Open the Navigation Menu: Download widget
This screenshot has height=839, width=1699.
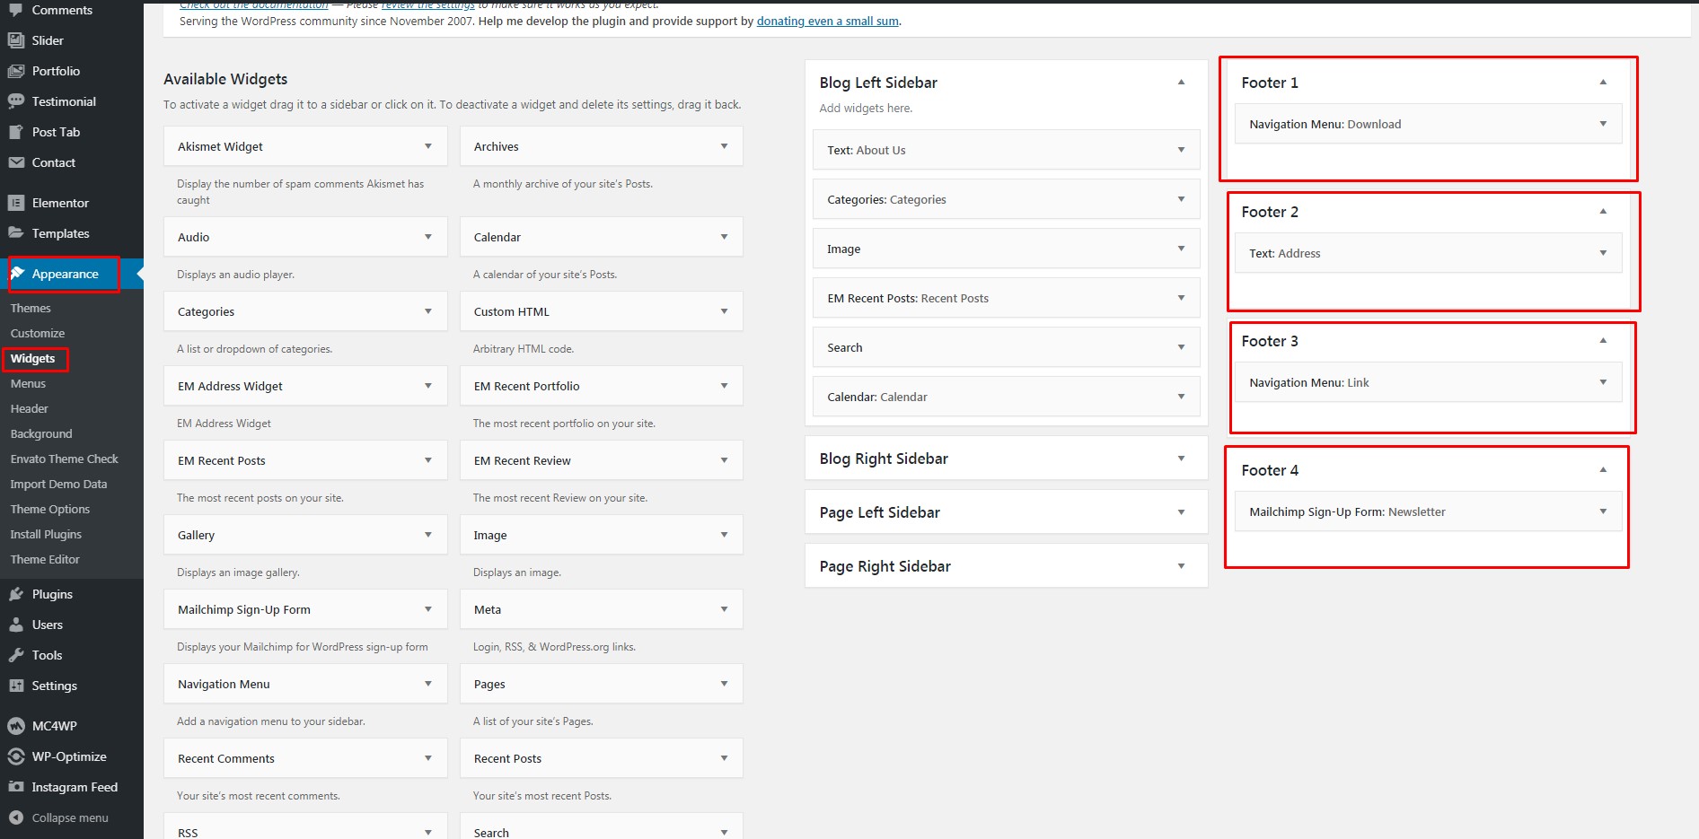1429,124
